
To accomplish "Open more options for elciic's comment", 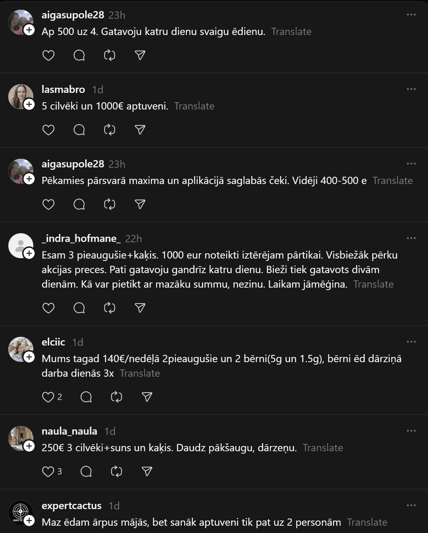I will coord(411,342).
